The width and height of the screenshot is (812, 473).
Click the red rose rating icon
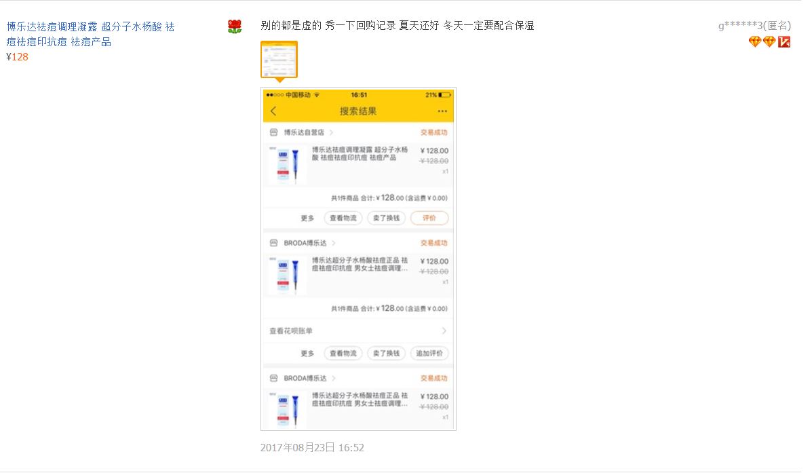[235, 26]
